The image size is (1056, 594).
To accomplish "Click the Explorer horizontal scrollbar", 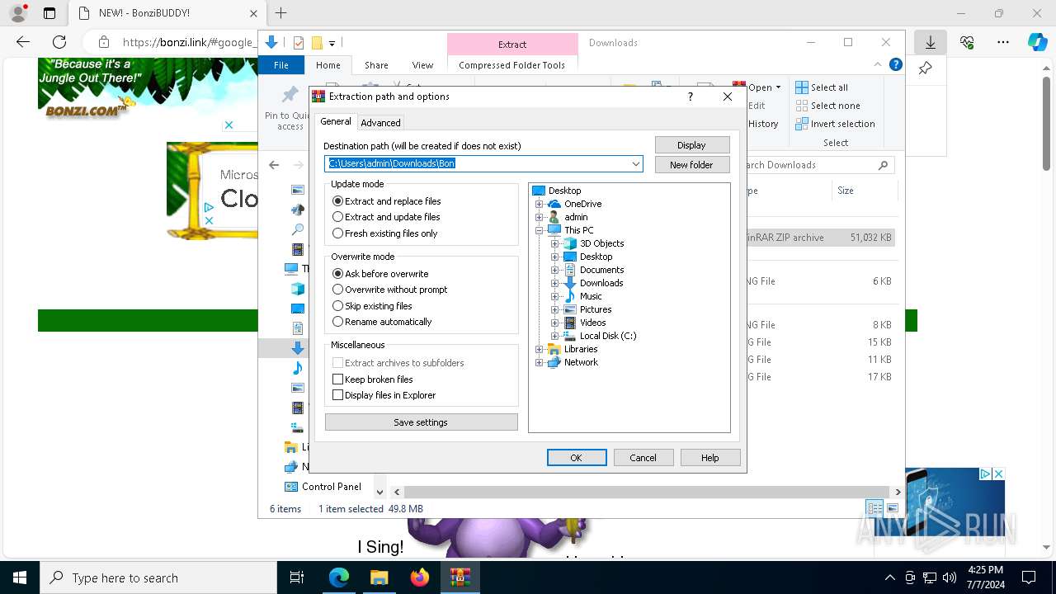I will (x=648, y=492).
